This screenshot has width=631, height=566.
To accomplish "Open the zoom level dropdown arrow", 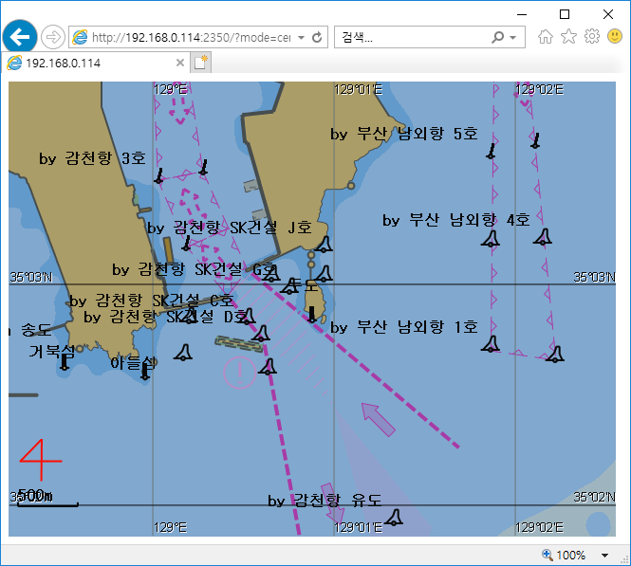I will pyautogui.click(x=604, y=556).
